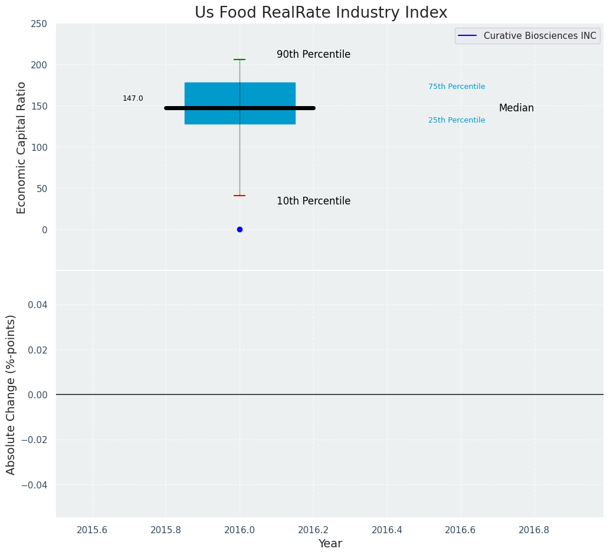This screenshot has width=610, height=555.
Task: Click the Absolute Change (%-points) axis label
Action: (x=11, y=394)
